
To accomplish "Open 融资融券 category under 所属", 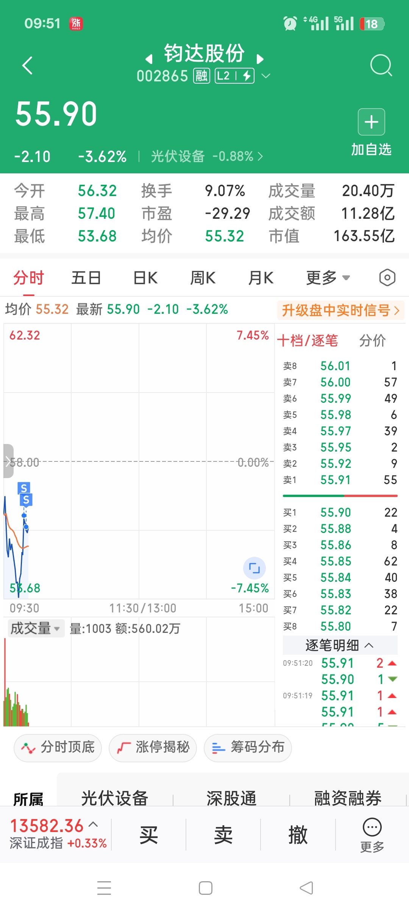I will tap(348, 798).
